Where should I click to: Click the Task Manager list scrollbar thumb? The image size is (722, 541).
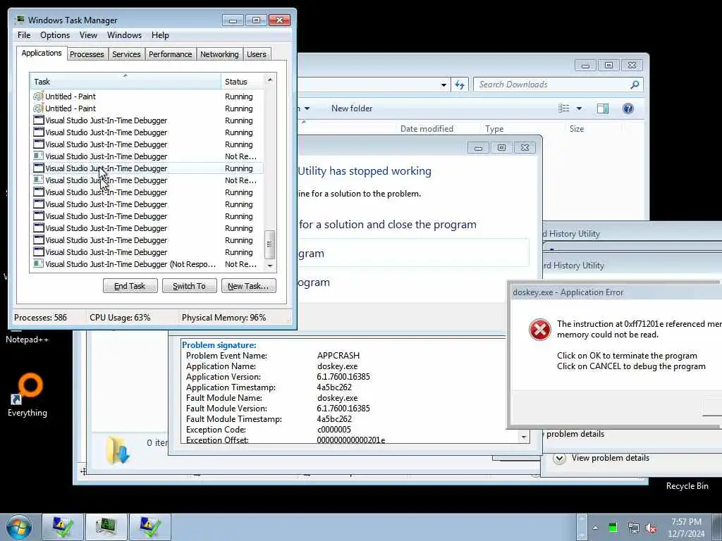click(270, 244)
